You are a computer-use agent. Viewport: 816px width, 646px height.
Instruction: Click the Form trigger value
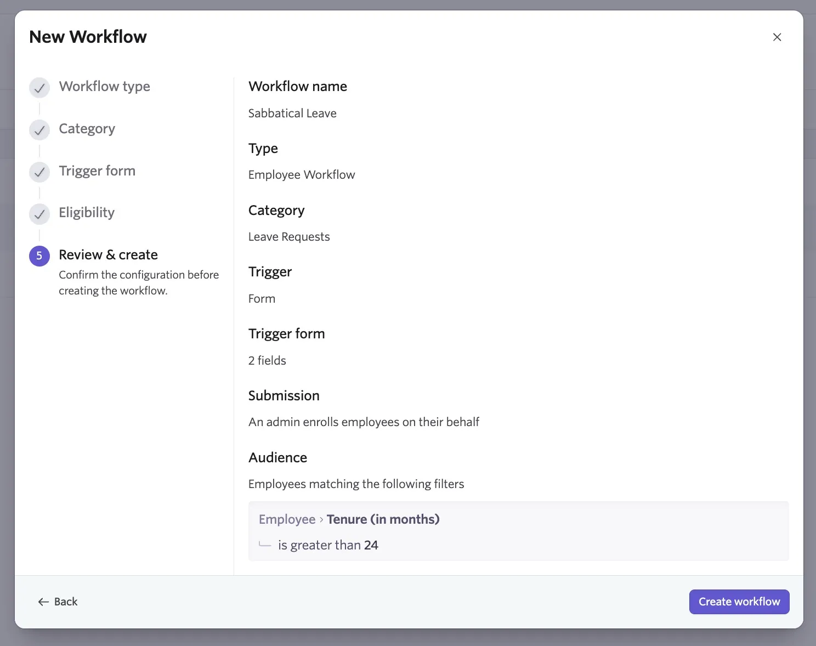pyautogui.click(x=262, y=298)
